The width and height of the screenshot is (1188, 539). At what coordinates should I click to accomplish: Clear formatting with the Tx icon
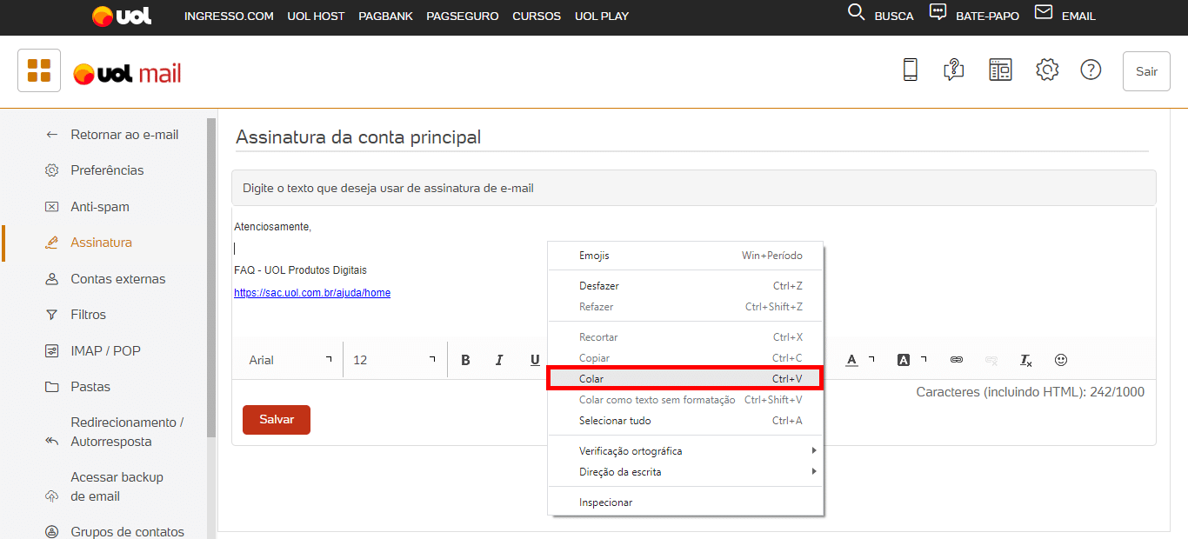tap(1026, 360)
